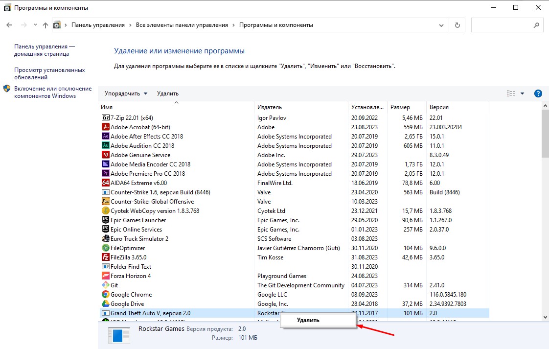Click Удалить in the toolbar
This screenshot has width=549, height=349.
pyautogui.click(x=168, y=93)
